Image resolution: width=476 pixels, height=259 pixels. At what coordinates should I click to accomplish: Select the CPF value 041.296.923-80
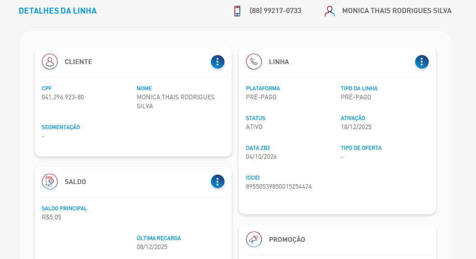point(63,97)
